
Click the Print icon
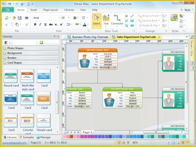[26, 18]
